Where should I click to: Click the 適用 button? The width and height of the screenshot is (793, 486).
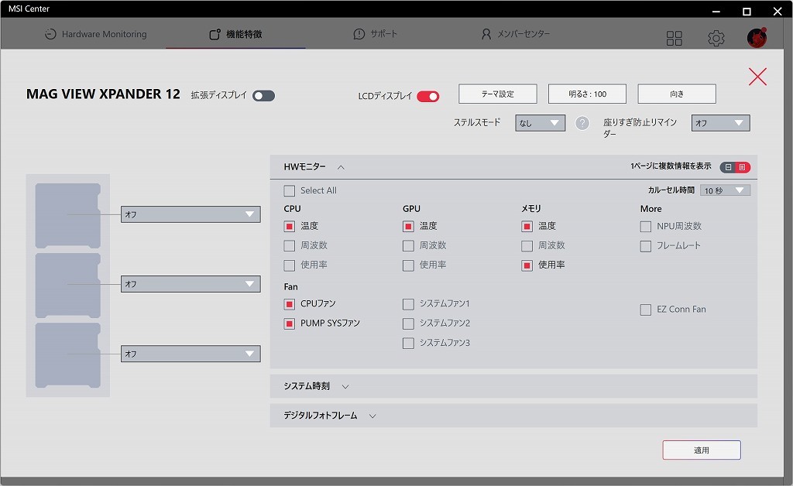pyautogui.click(x=702, y=450)
